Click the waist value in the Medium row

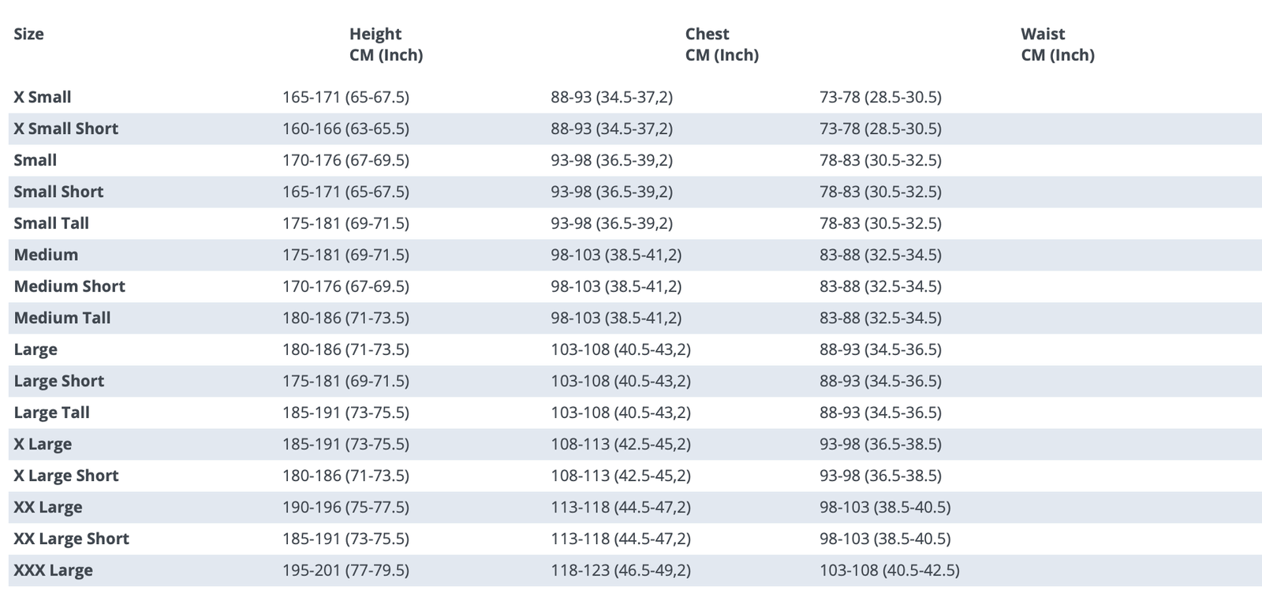click(880, 255)
